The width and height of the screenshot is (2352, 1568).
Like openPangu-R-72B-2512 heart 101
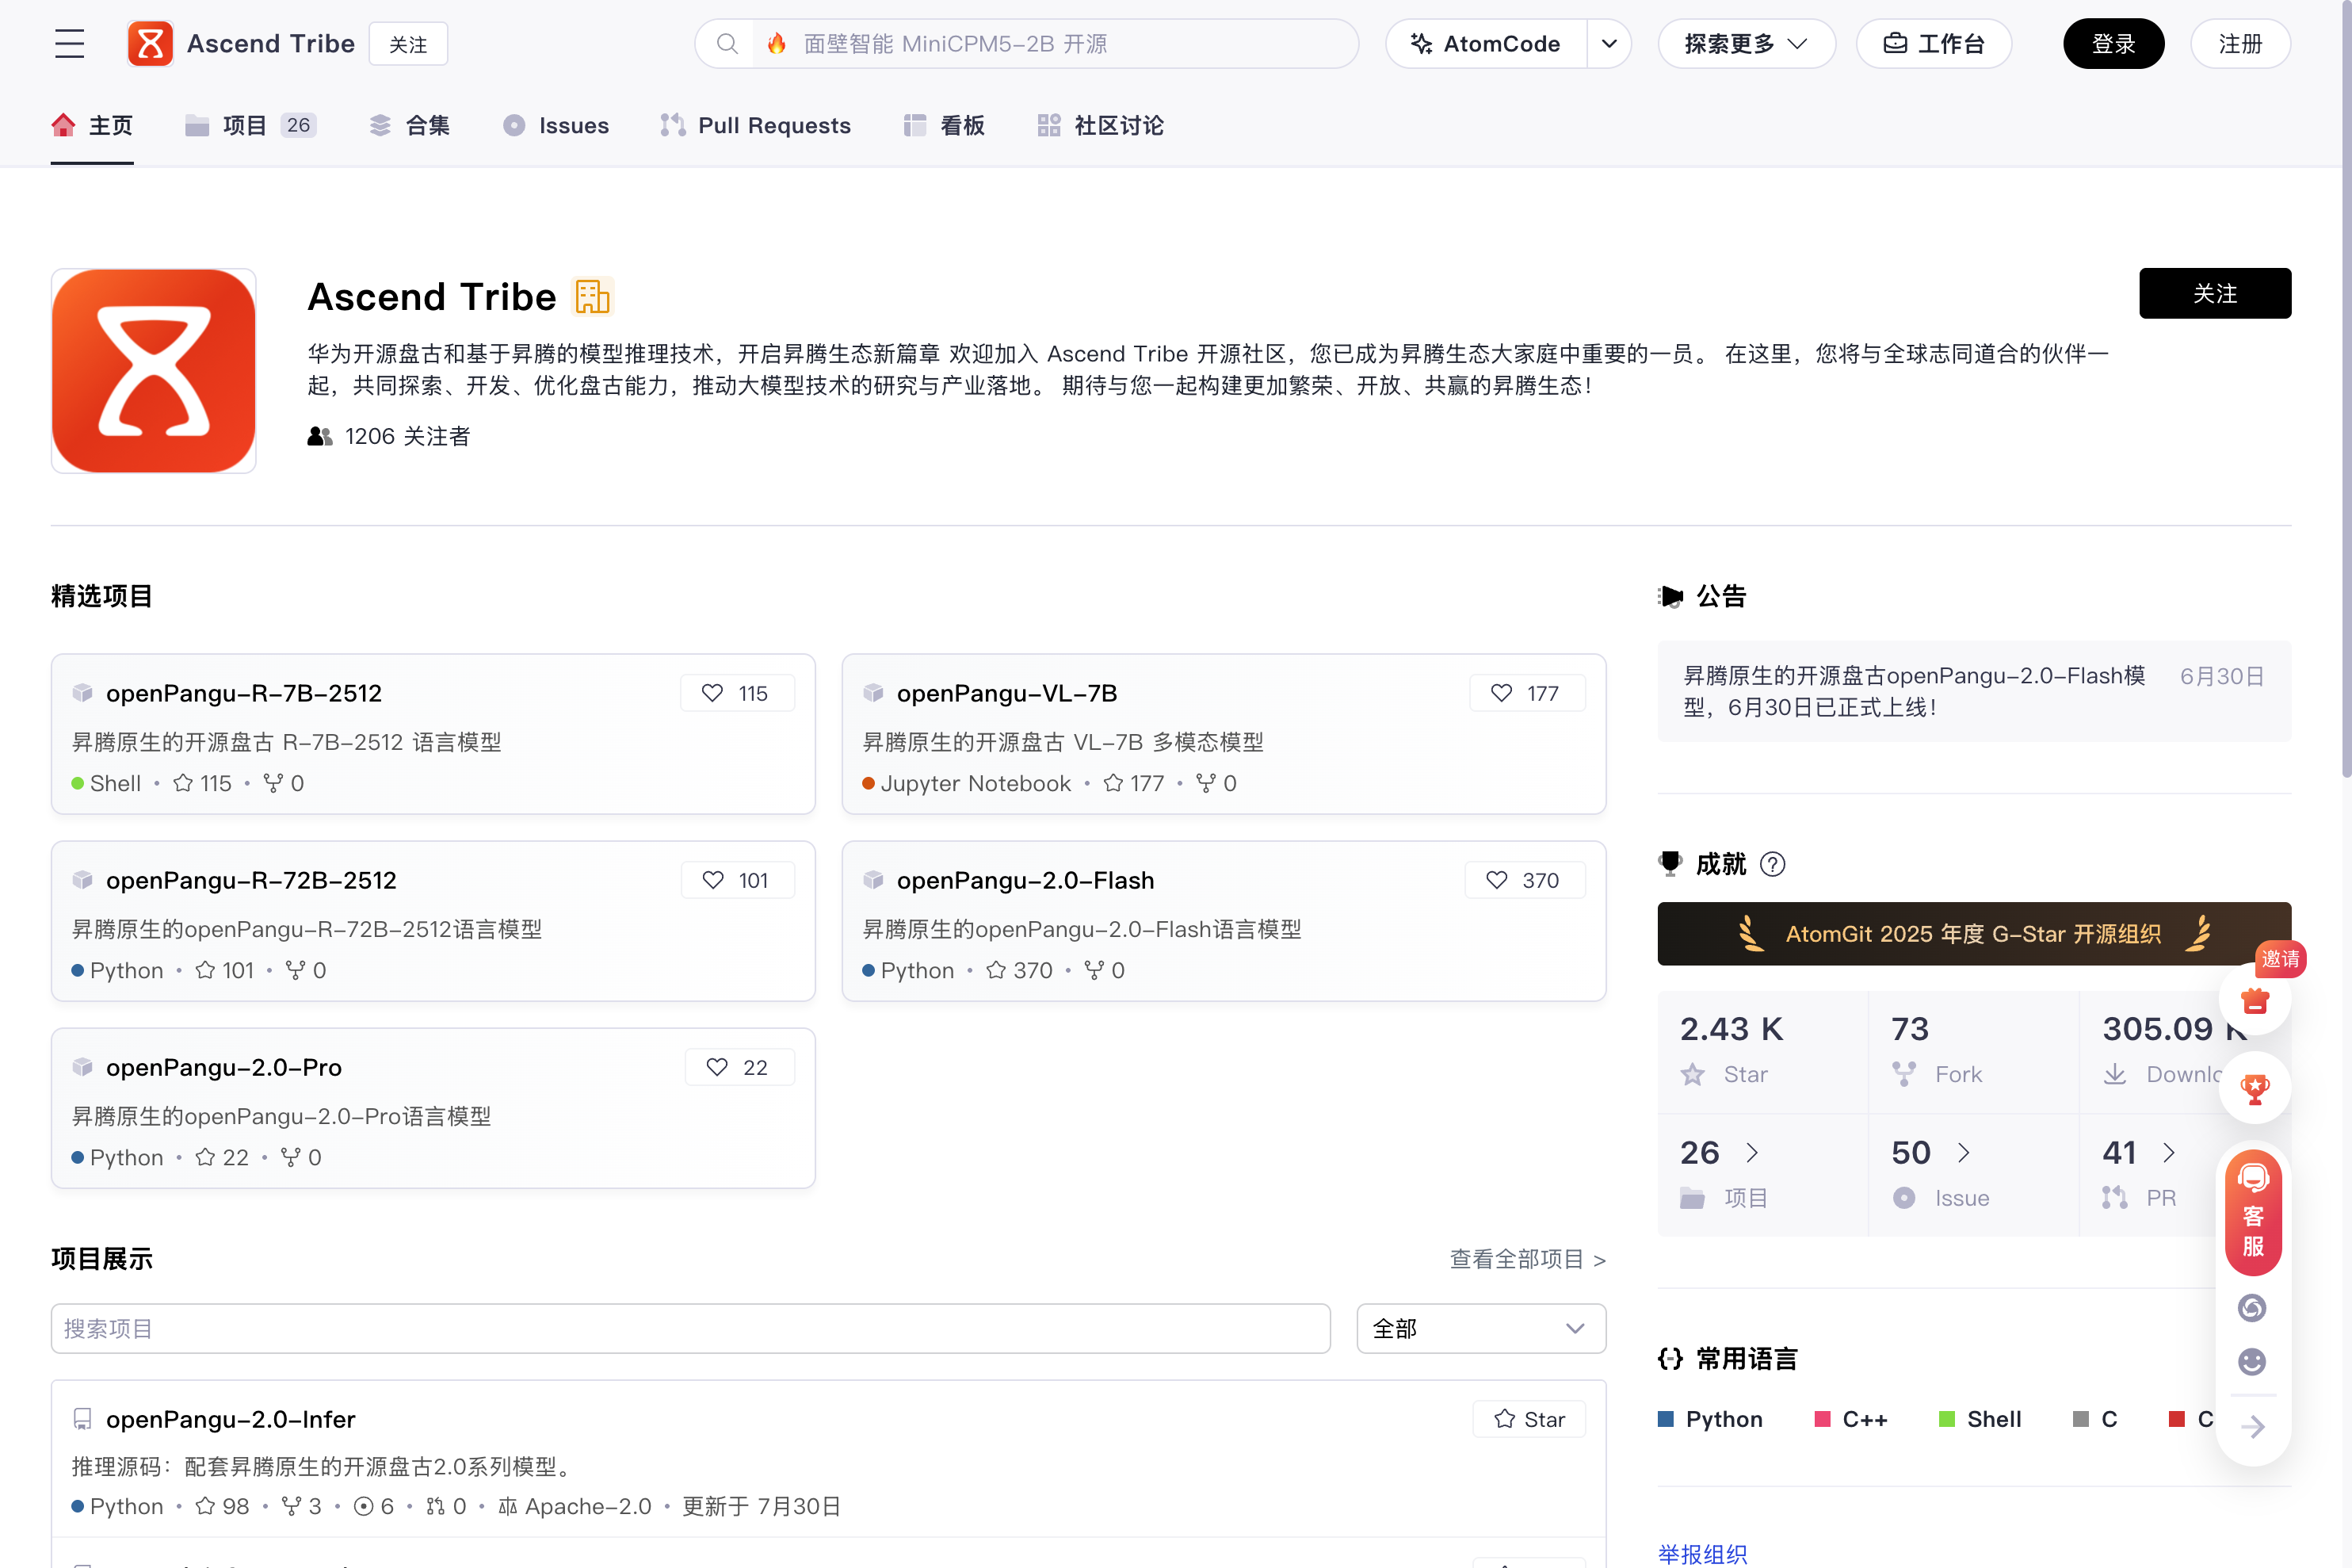(737, 880)
